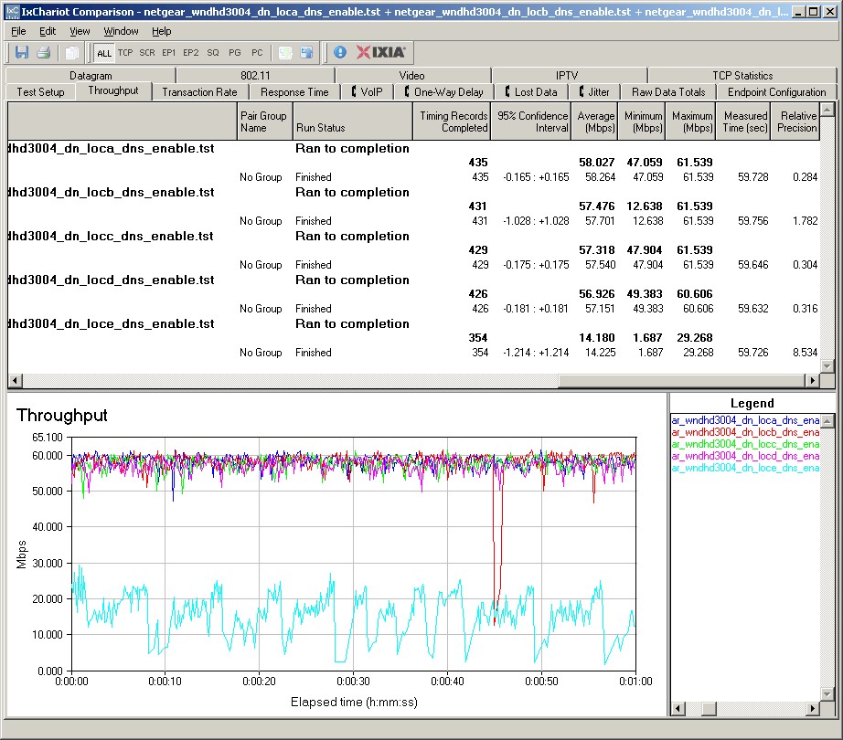Click the Relative Precision column header
The width and height of the screenshot is (843, 740).
pos(795,122)
